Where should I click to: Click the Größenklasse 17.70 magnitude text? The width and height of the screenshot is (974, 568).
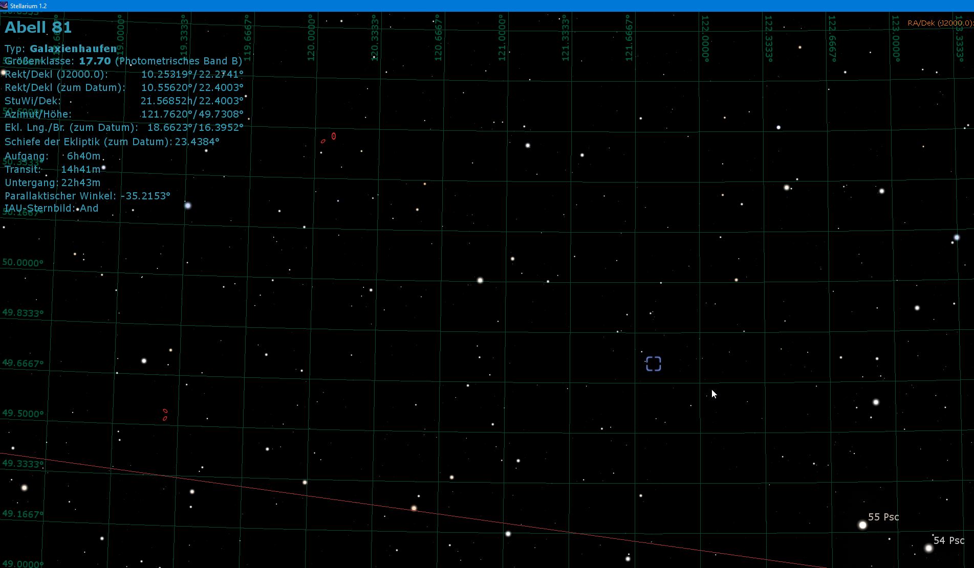[x=95, y=60]
